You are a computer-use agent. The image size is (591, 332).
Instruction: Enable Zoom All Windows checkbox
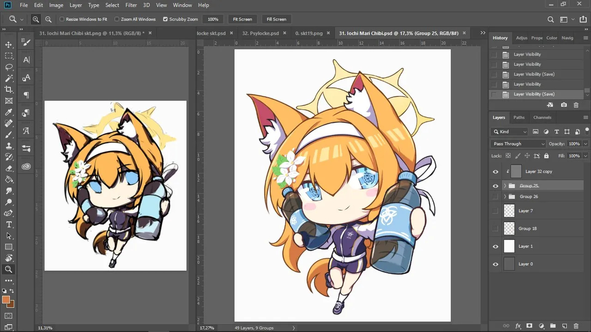click(117, 19)
